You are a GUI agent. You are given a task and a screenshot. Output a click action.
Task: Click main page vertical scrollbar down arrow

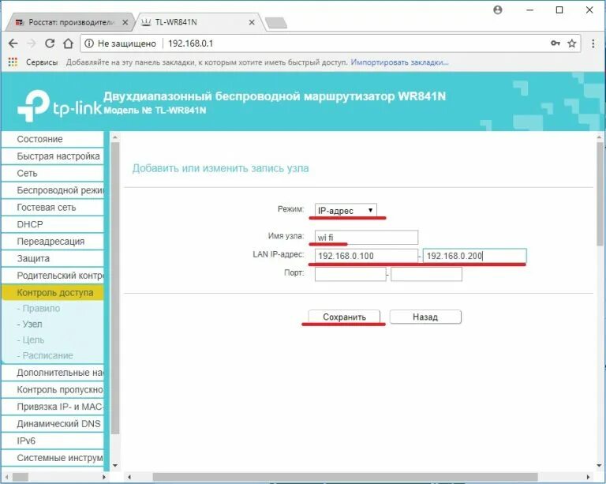point(600,465)
